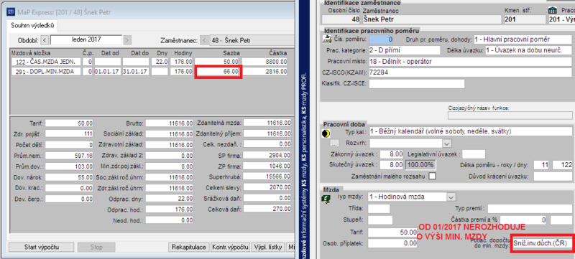Click the Důvod krácení úvazku field
The height and width of the screenshot is (259, 575).
(553, 176)
